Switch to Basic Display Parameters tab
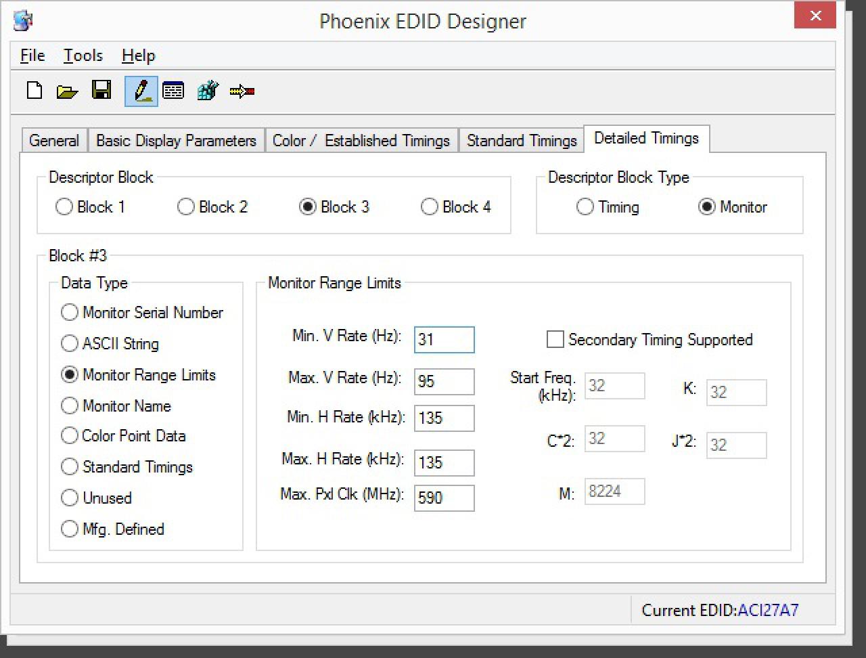Viewport: 866px width, 658px height. (x=176, y=140)
